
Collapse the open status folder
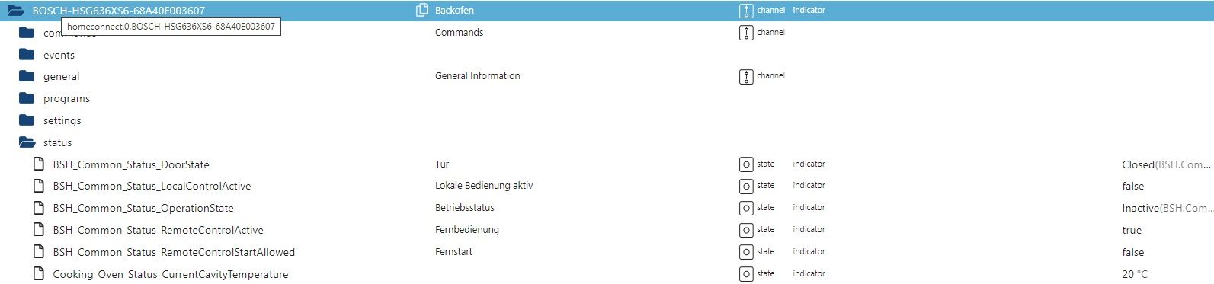[27, 142]
